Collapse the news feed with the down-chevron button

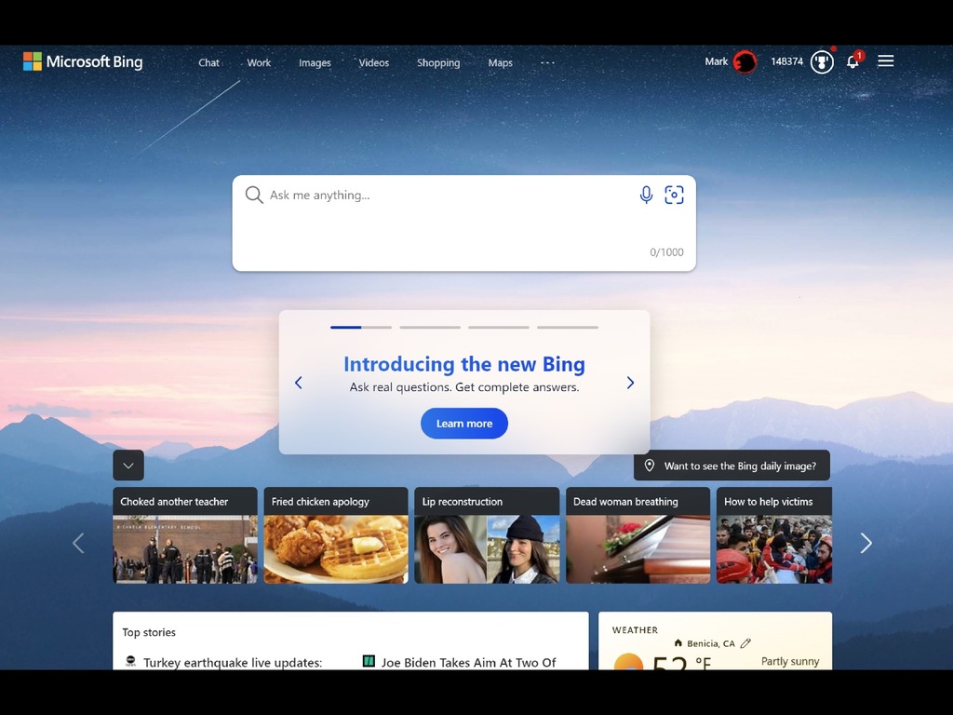point(128,465)
